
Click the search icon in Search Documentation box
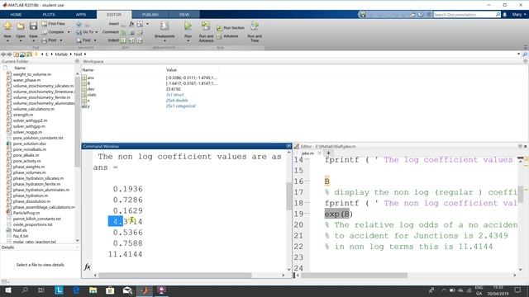point(498,15)
